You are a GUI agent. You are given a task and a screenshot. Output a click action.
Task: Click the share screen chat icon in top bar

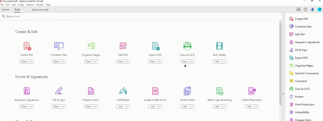298,9
